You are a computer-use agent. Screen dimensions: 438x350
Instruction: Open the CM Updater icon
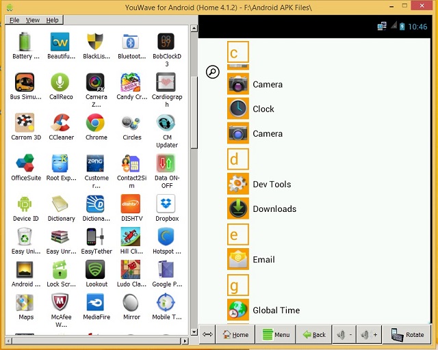click(166, 122)
